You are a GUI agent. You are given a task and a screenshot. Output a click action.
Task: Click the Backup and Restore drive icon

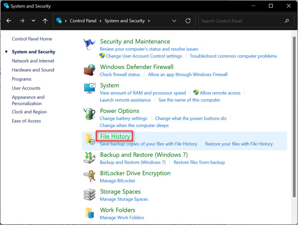89,158
